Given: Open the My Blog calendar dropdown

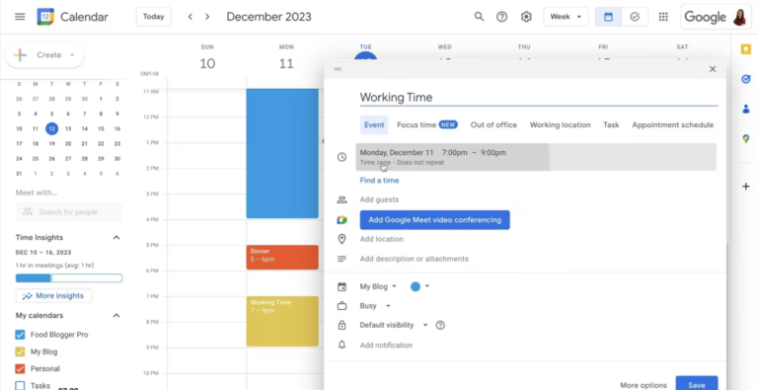Looking at the screenshot, I should 378,286.
